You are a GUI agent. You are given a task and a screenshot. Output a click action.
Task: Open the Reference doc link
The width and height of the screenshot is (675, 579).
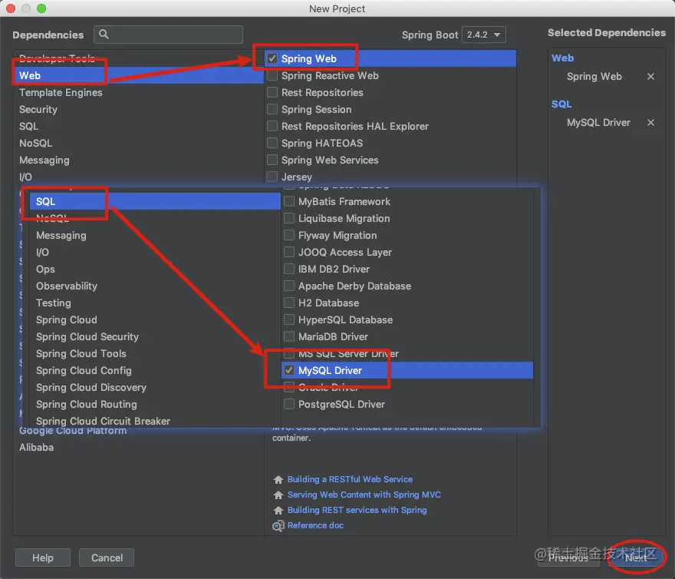click(x=315, y=525)
